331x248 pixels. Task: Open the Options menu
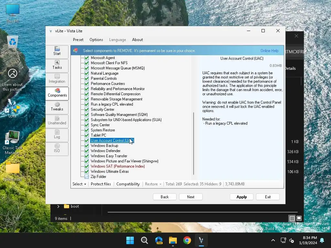tap(96, 40)
